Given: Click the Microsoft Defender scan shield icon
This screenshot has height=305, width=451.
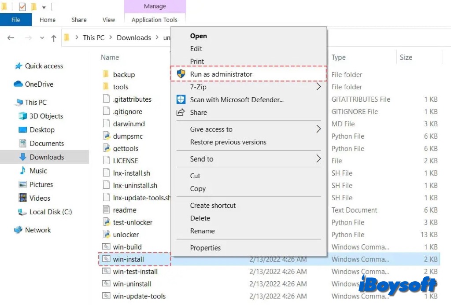Looking at the screenshot, I should tap(181, 99).
